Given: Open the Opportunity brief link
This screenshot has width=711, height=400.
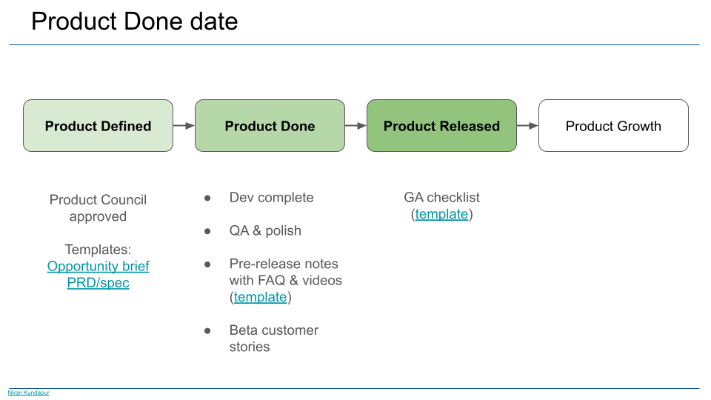Looking at the screenshot, I should point(98,266).
